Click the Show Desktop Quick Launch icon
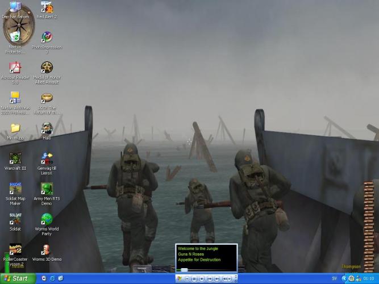Viewport: 379px width, 284px height. (x=61, y=278)
